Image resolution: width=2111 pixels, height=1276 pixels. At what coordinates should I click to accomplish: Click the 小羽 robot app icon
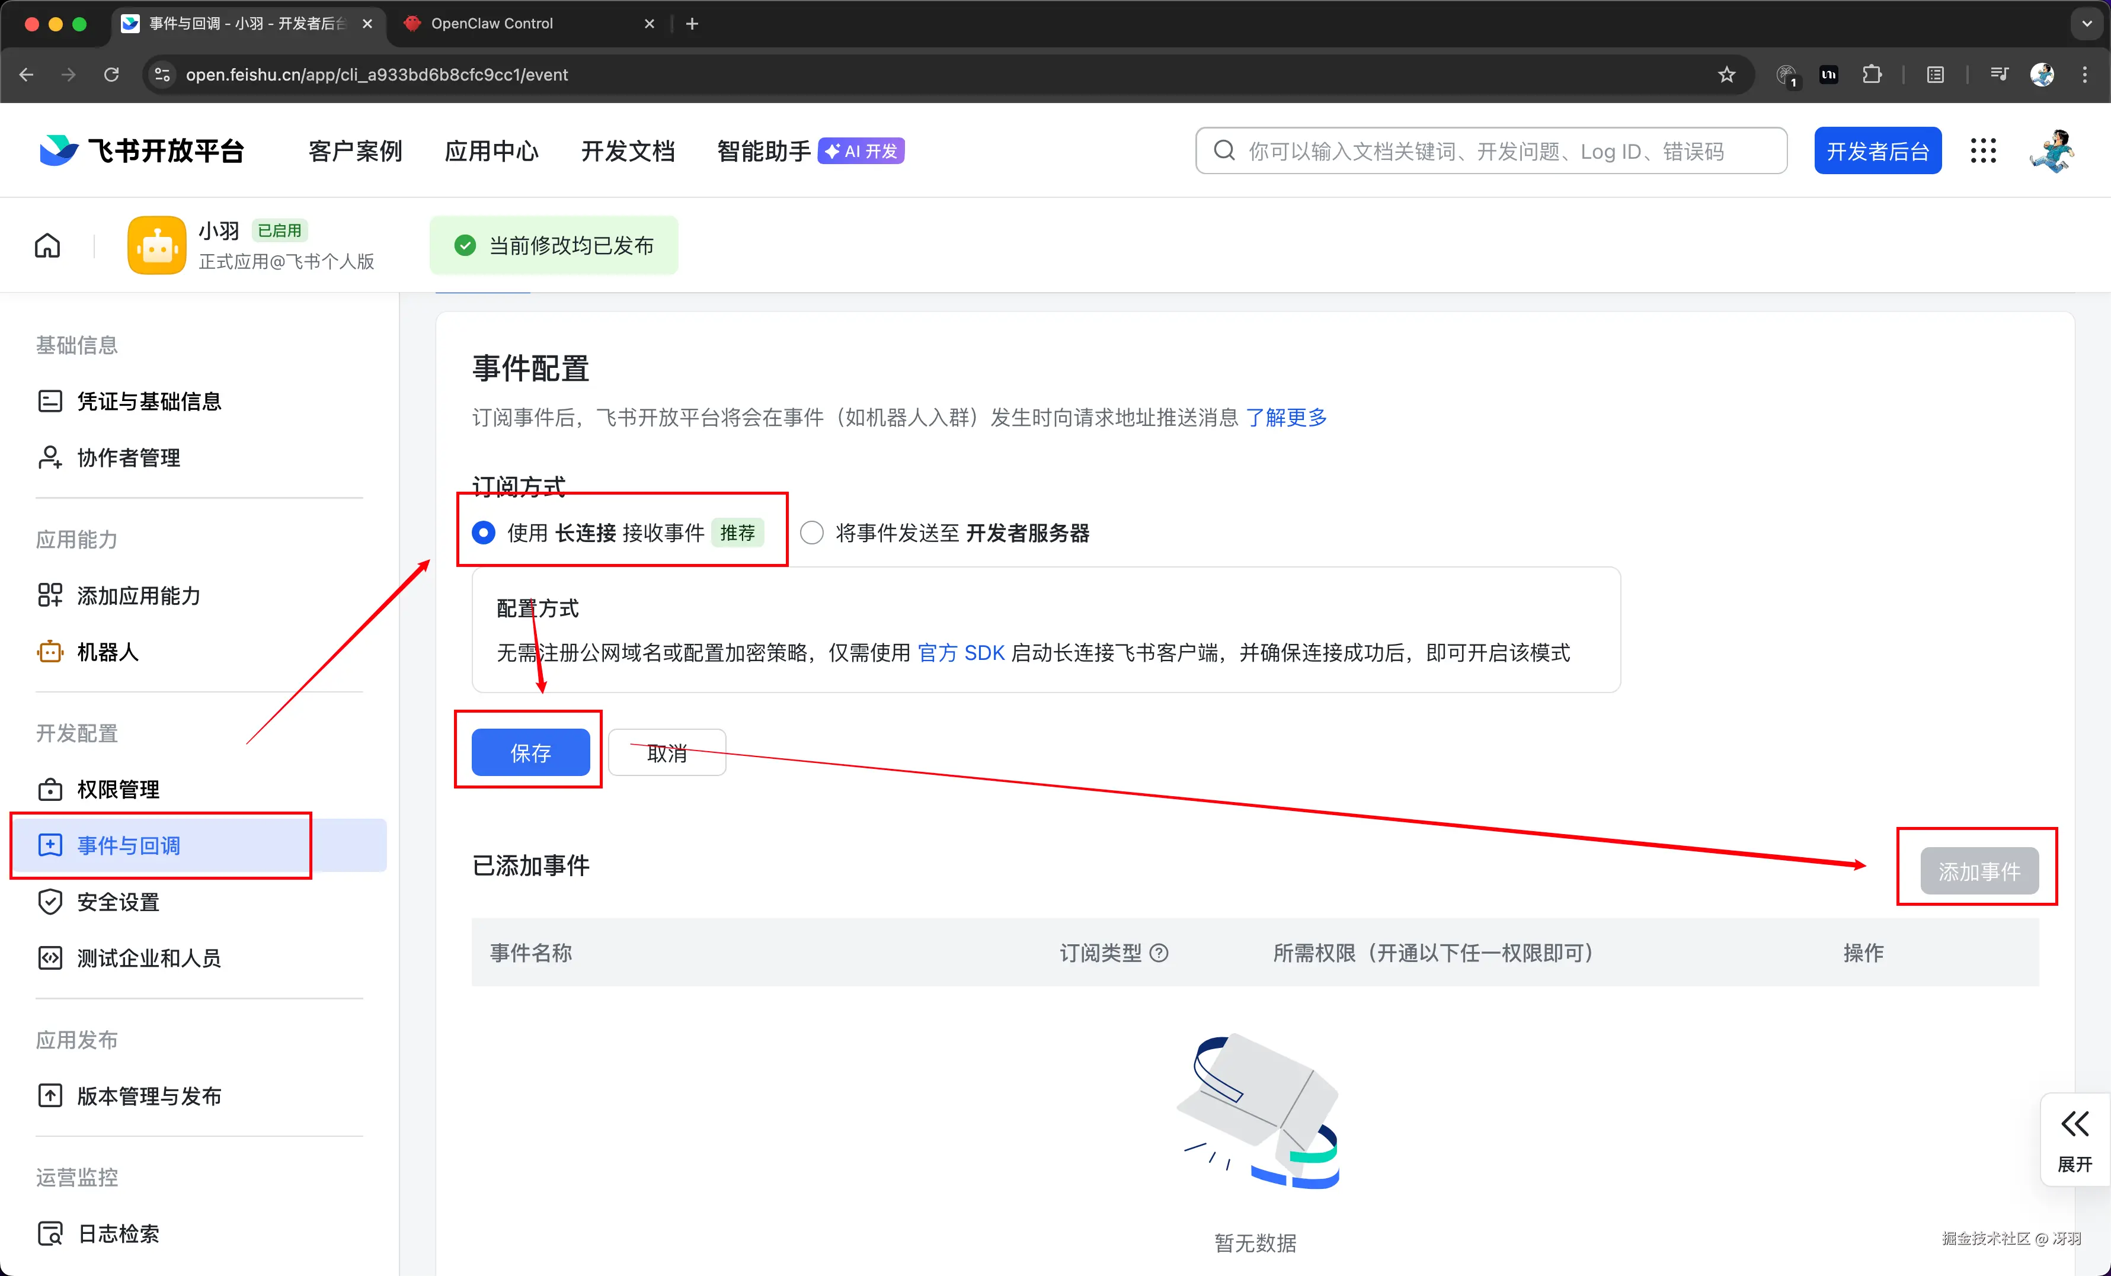pos(157,246)
